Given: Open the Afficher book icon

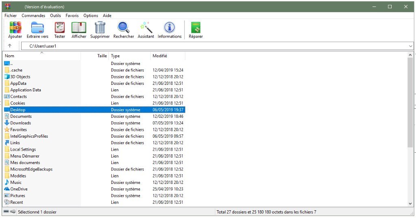Looking at the screenshot, I should [x=79, y=28].
